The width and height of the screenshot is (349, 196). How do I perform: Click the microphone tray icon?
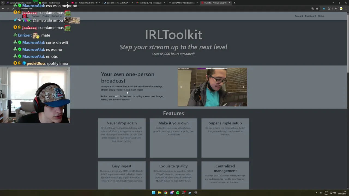[321, 193]
